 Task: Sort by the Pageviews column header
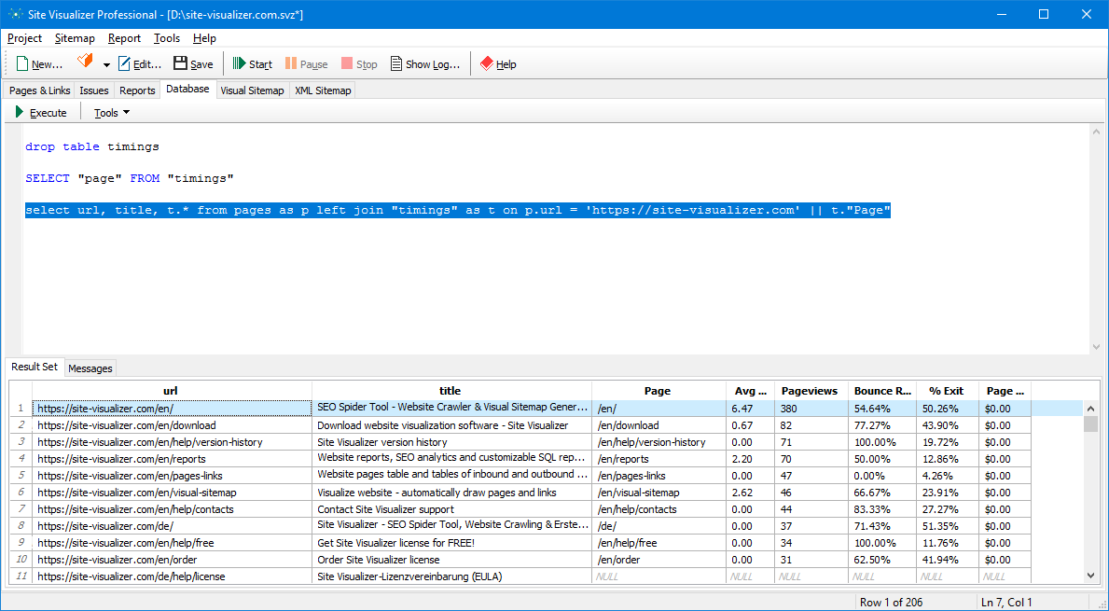coord(809,391)
